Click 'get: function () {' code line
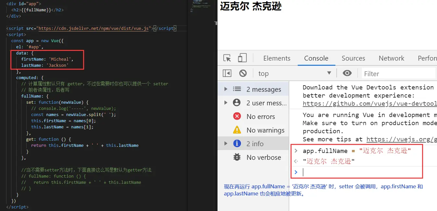 pyautogui.click(x=49, y=139)
